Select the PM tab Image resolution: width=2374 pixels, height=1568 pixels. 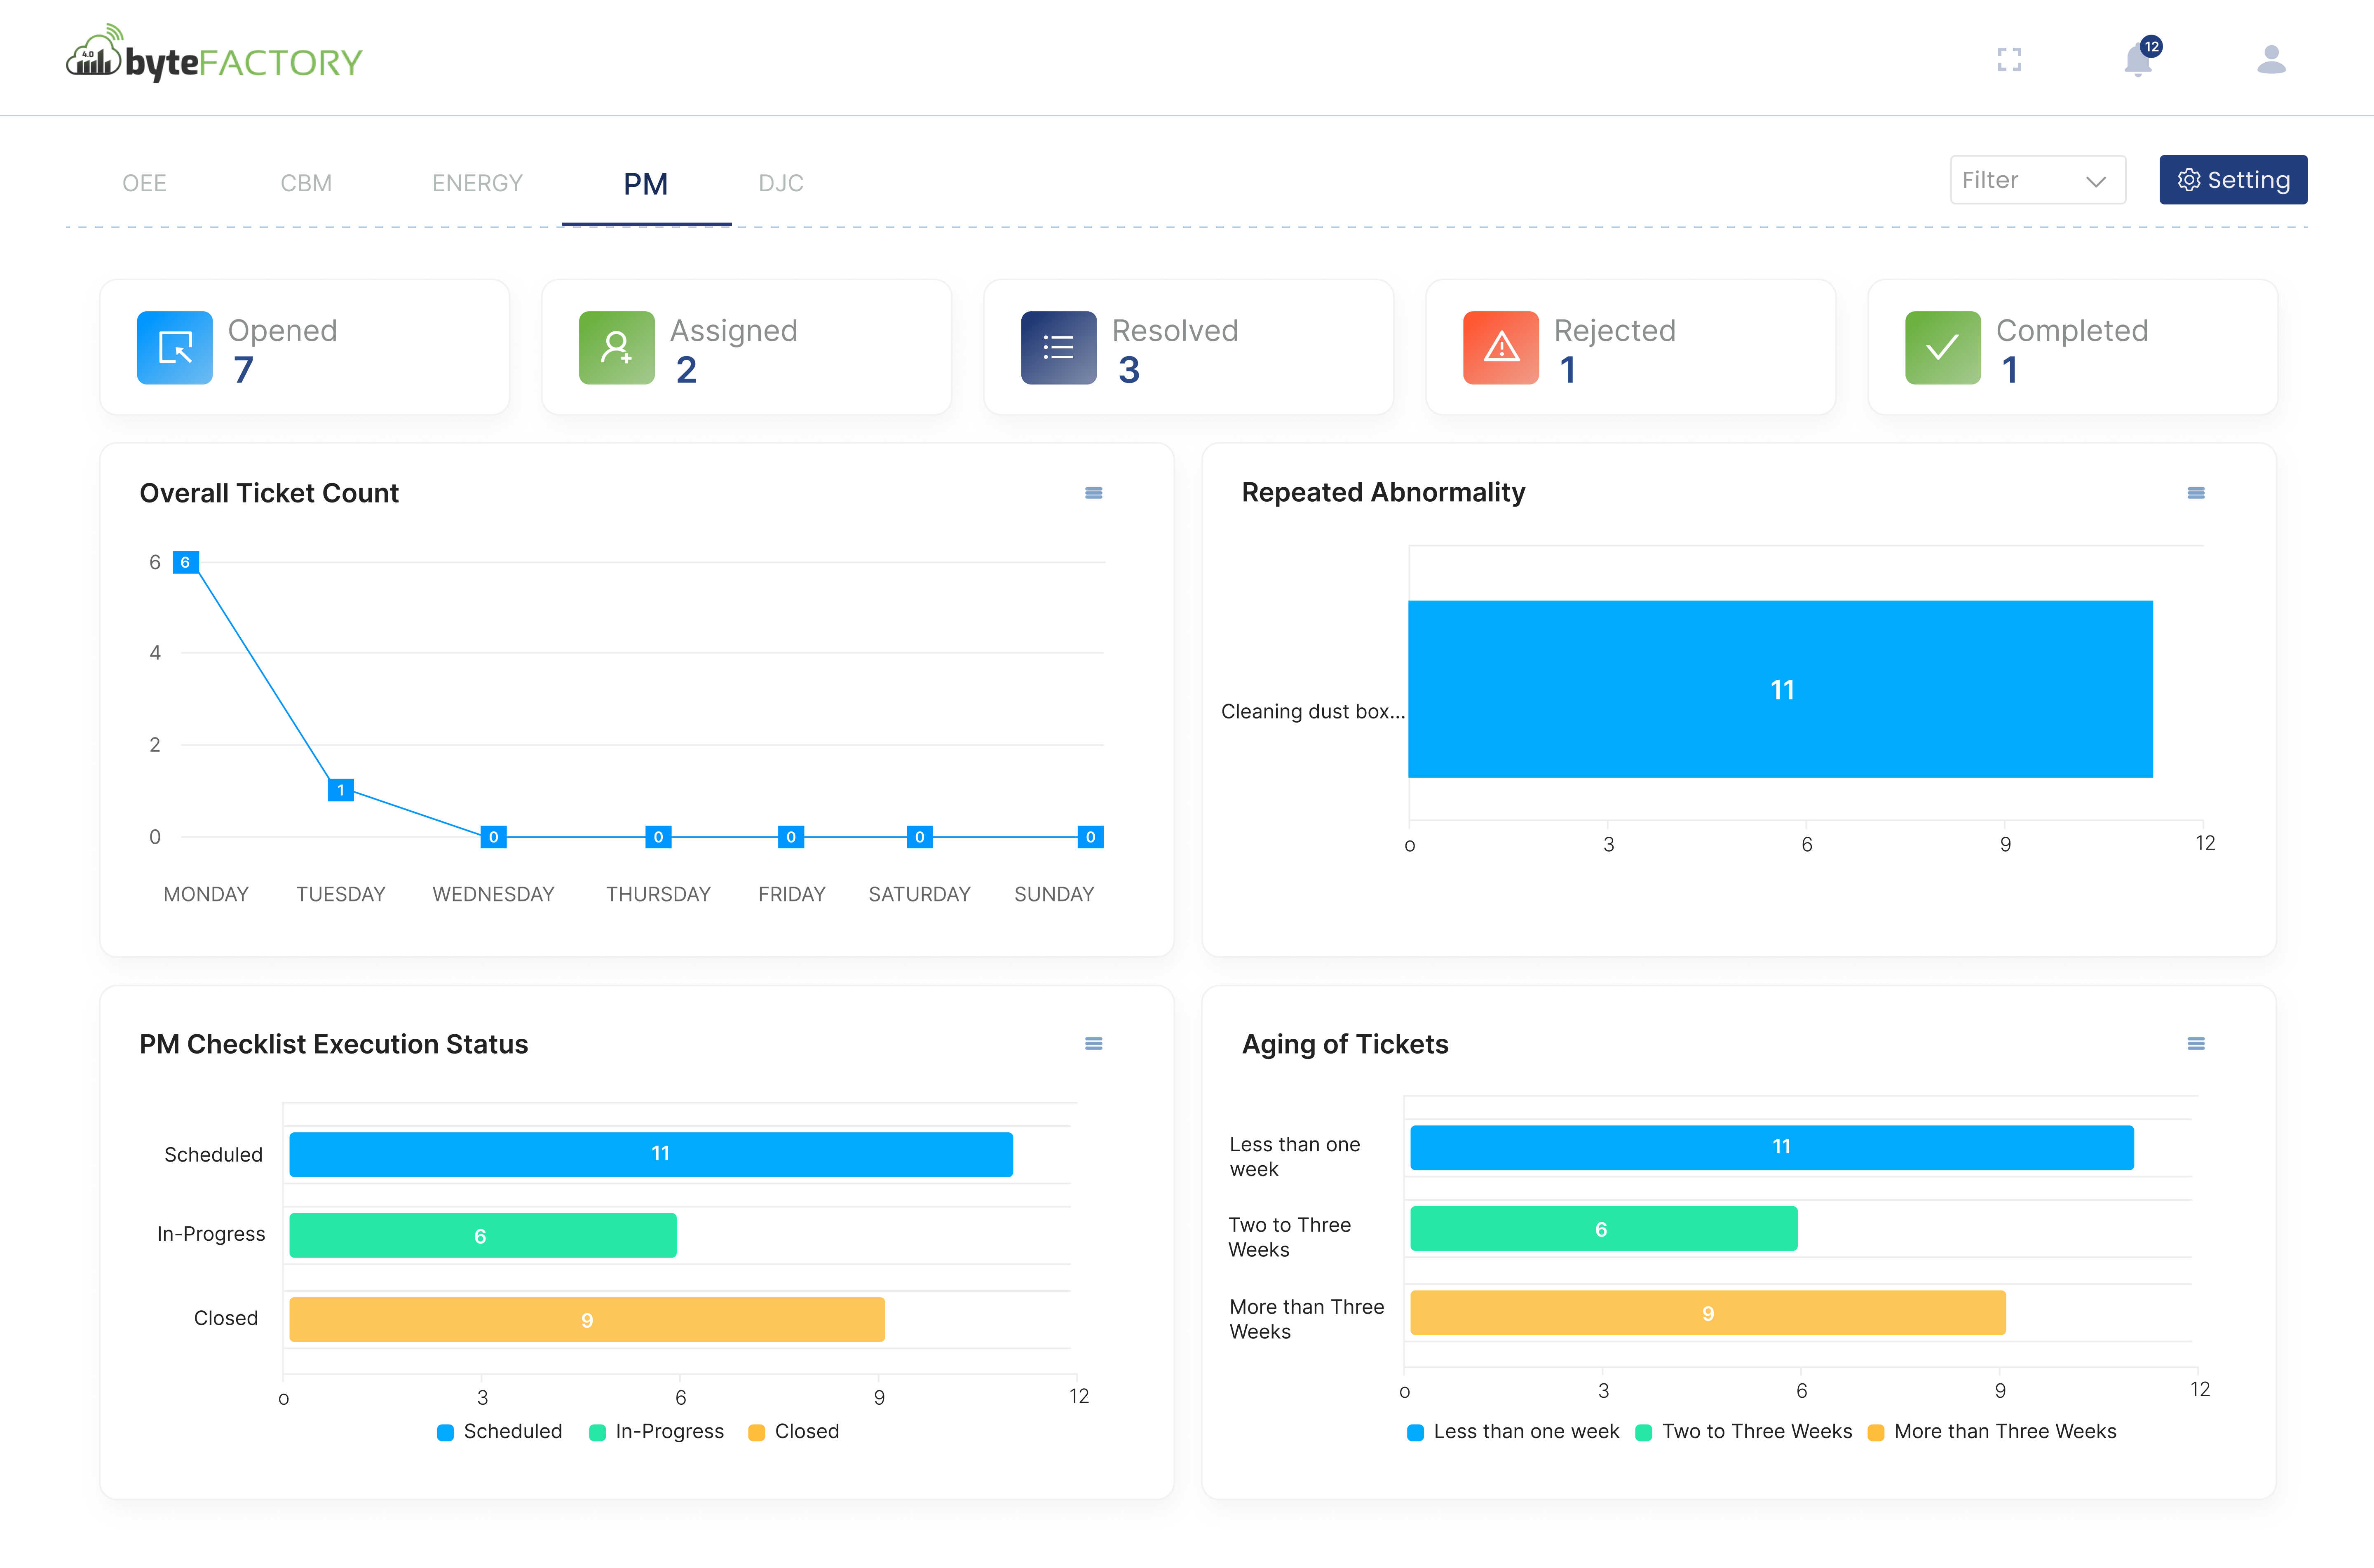(646, 184)
